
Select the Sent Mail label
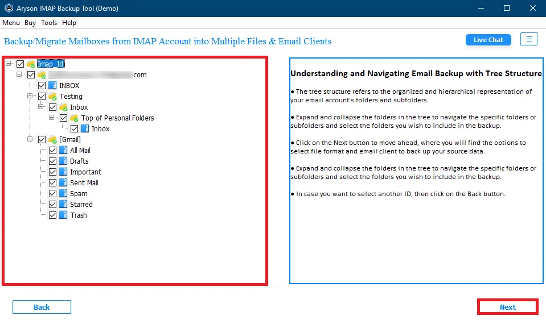(x=84, y=183)
